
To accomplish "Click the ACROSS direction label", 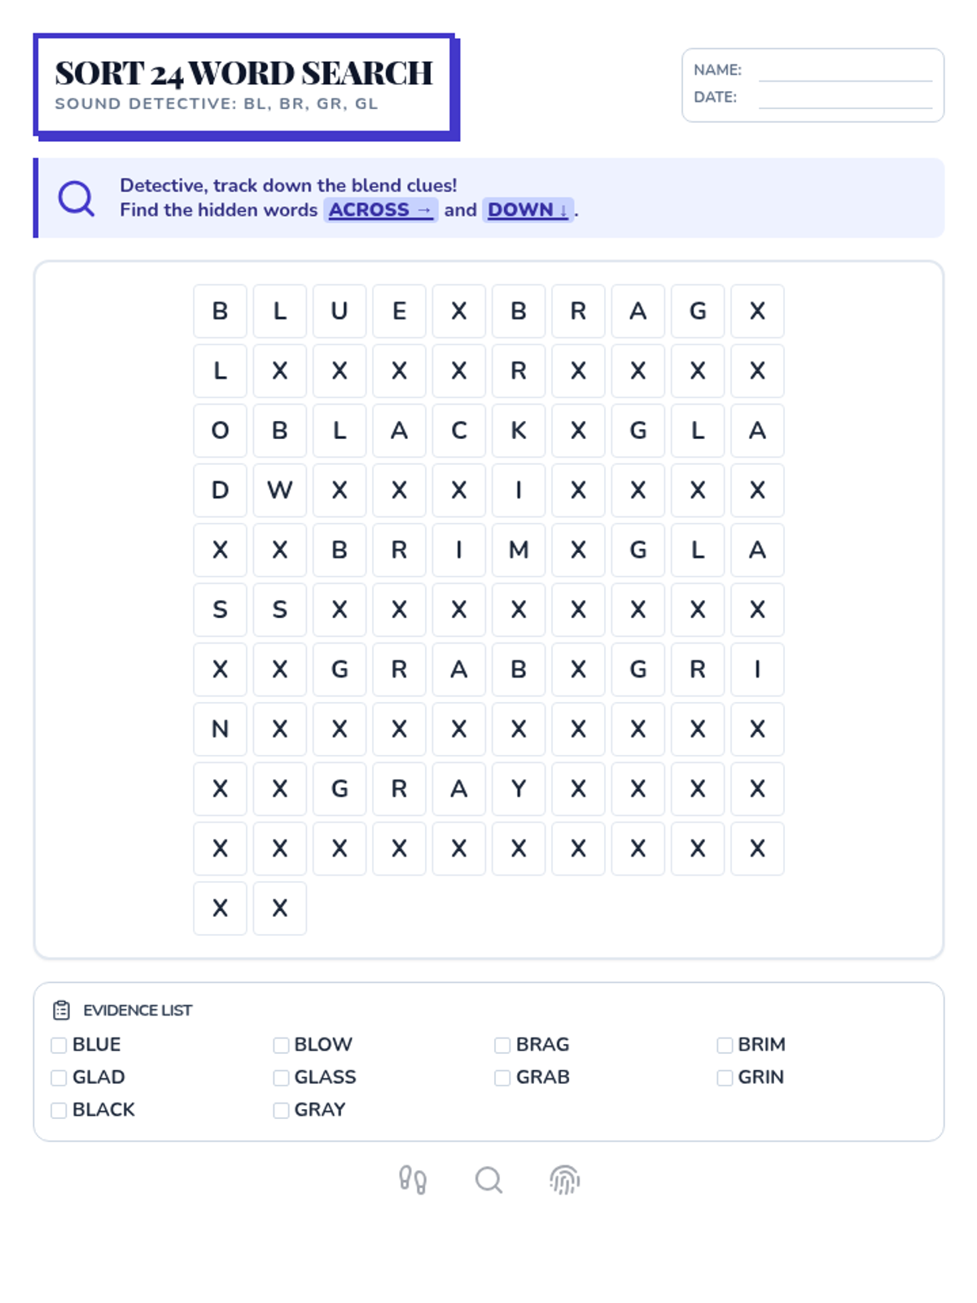I will pos(380,210).
